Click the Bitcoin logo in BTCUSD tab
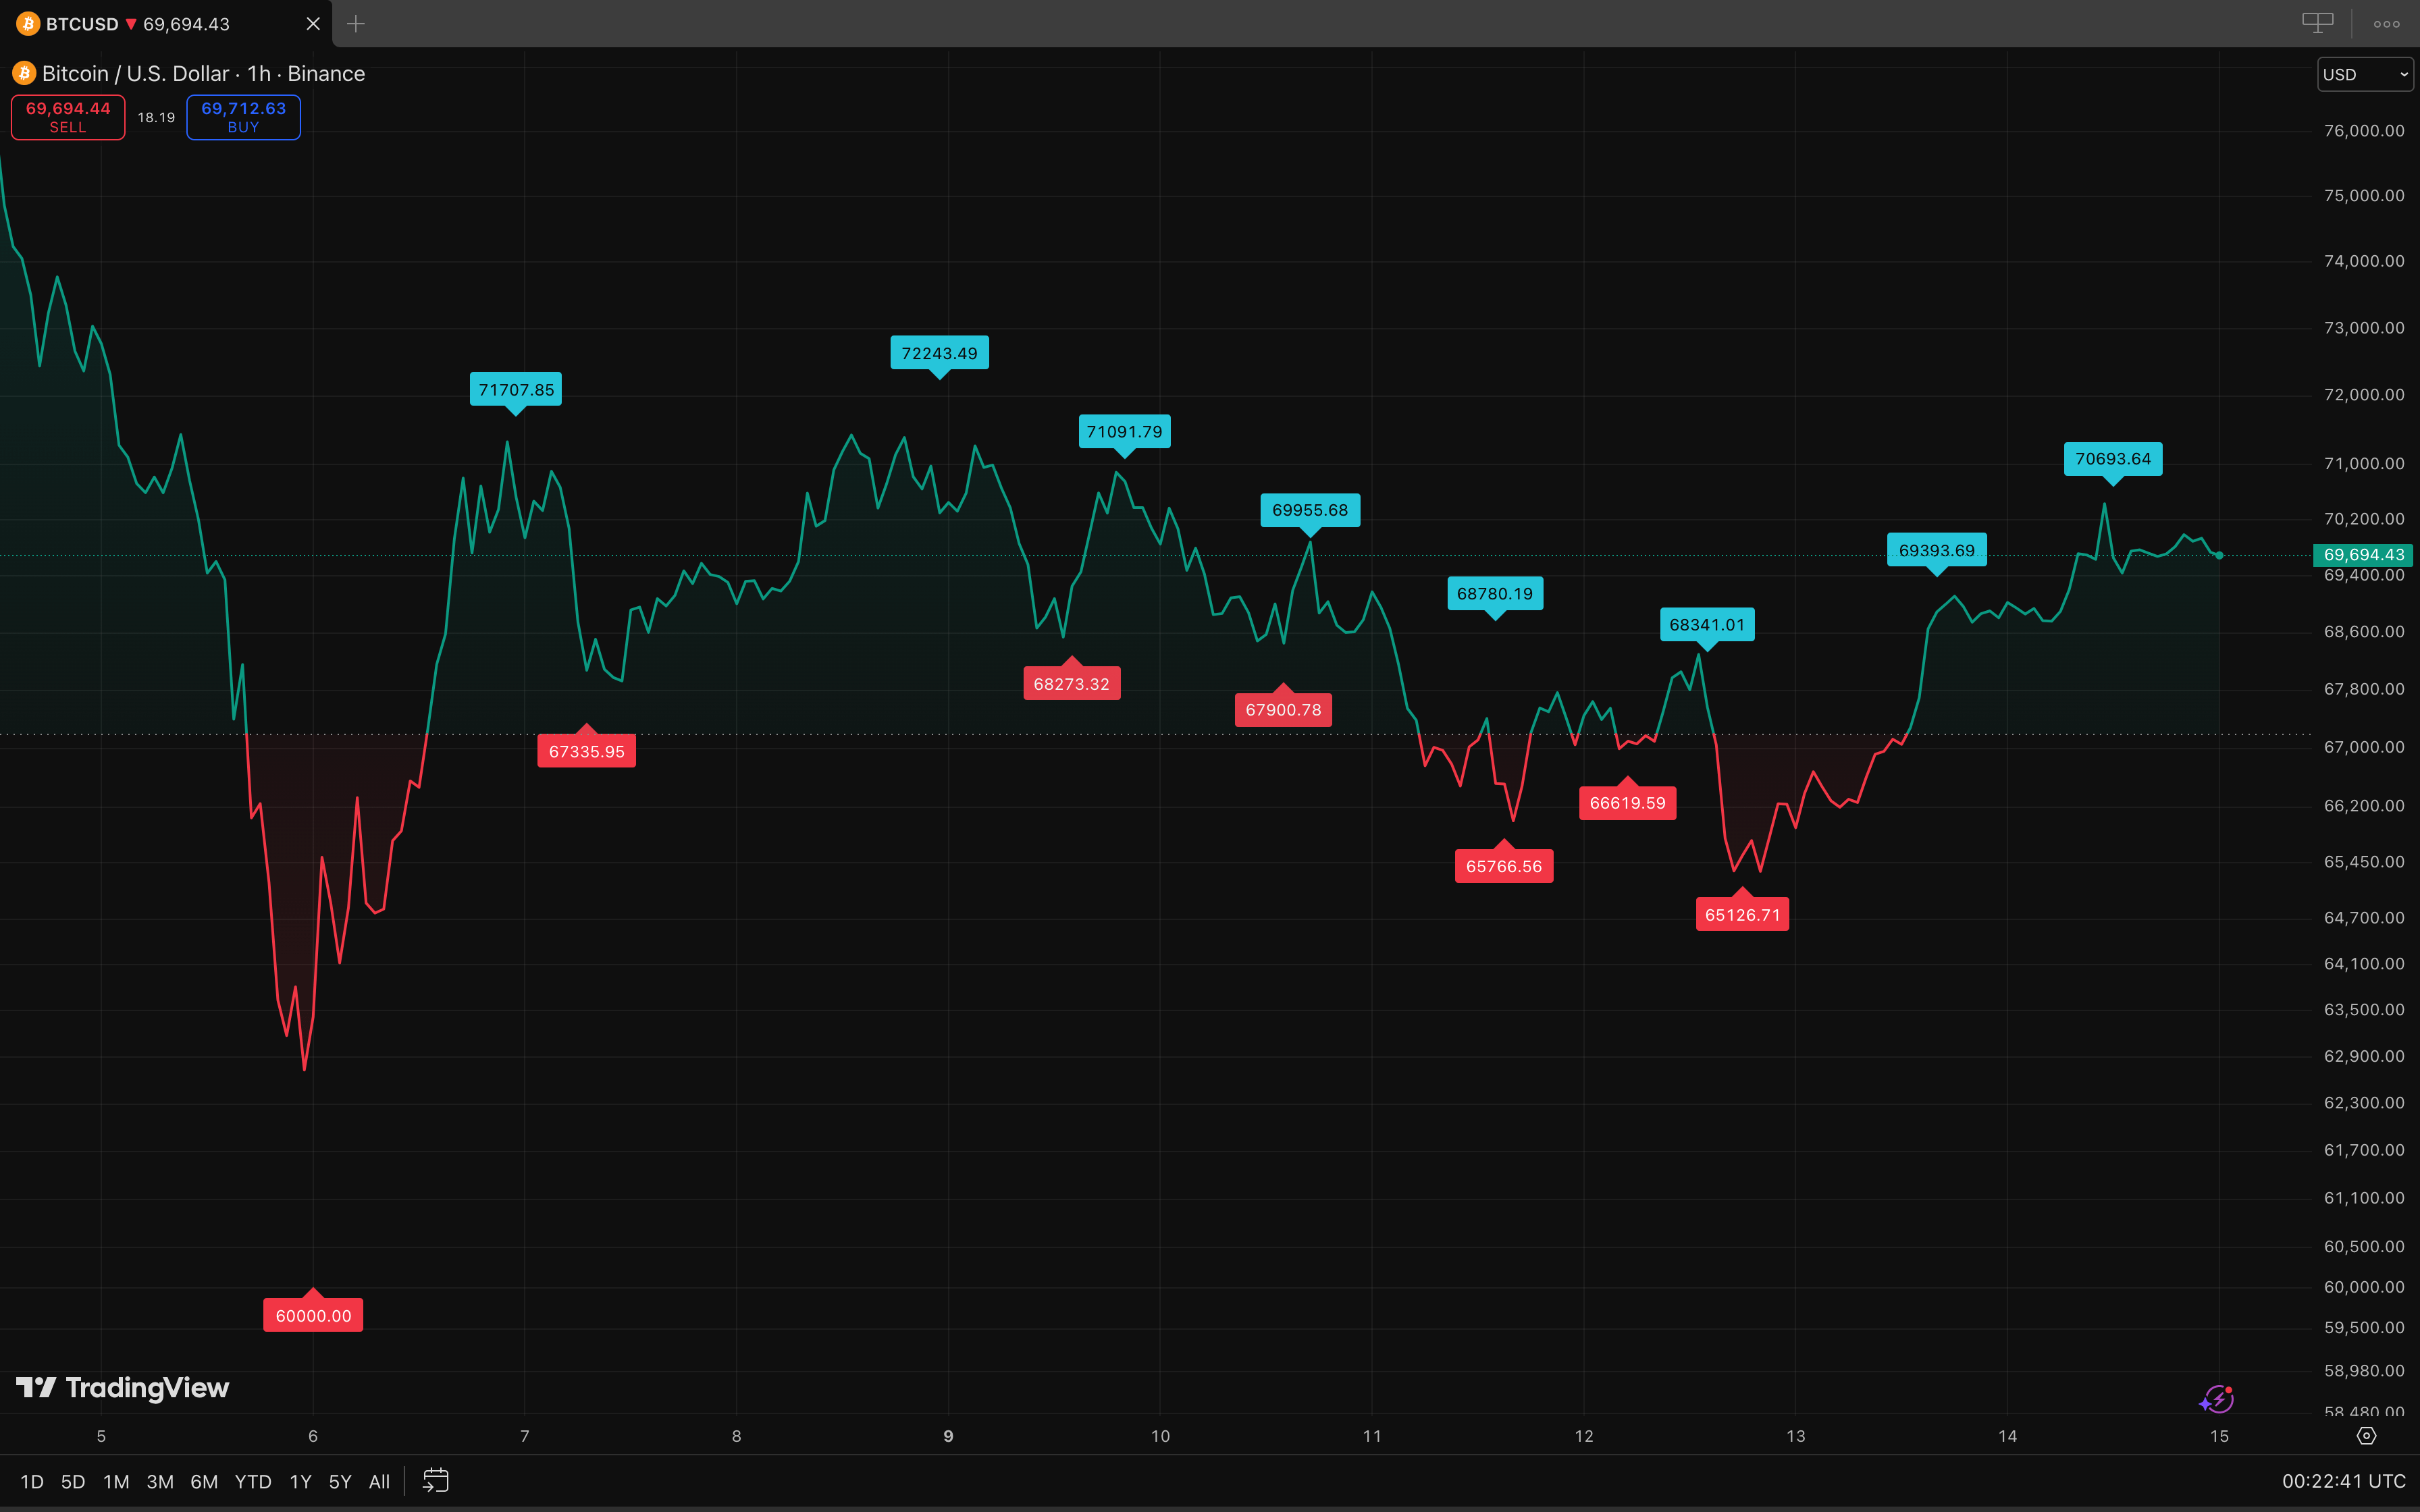Screen dimensions: 2420x1512 (x=28, y=24)
